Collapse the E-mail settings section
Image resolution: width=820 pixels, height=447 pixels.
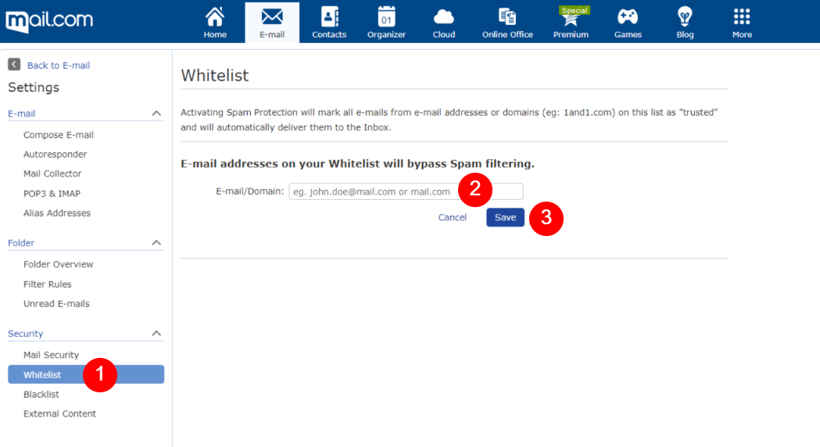[x=156, y=114]
